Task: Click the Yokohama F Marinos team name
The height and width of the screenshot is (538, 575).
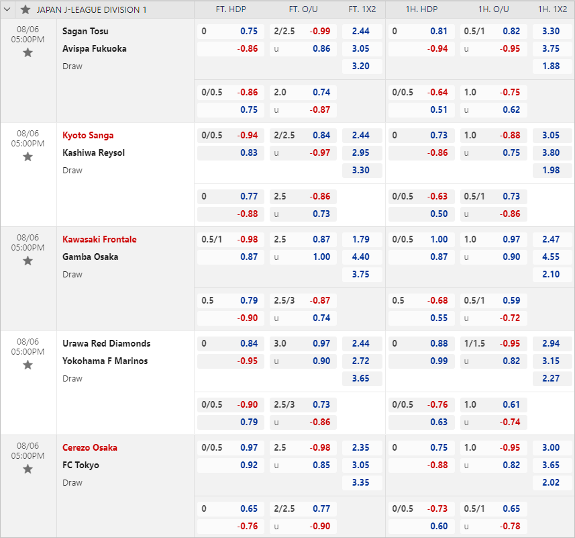Action: [105, 361]
